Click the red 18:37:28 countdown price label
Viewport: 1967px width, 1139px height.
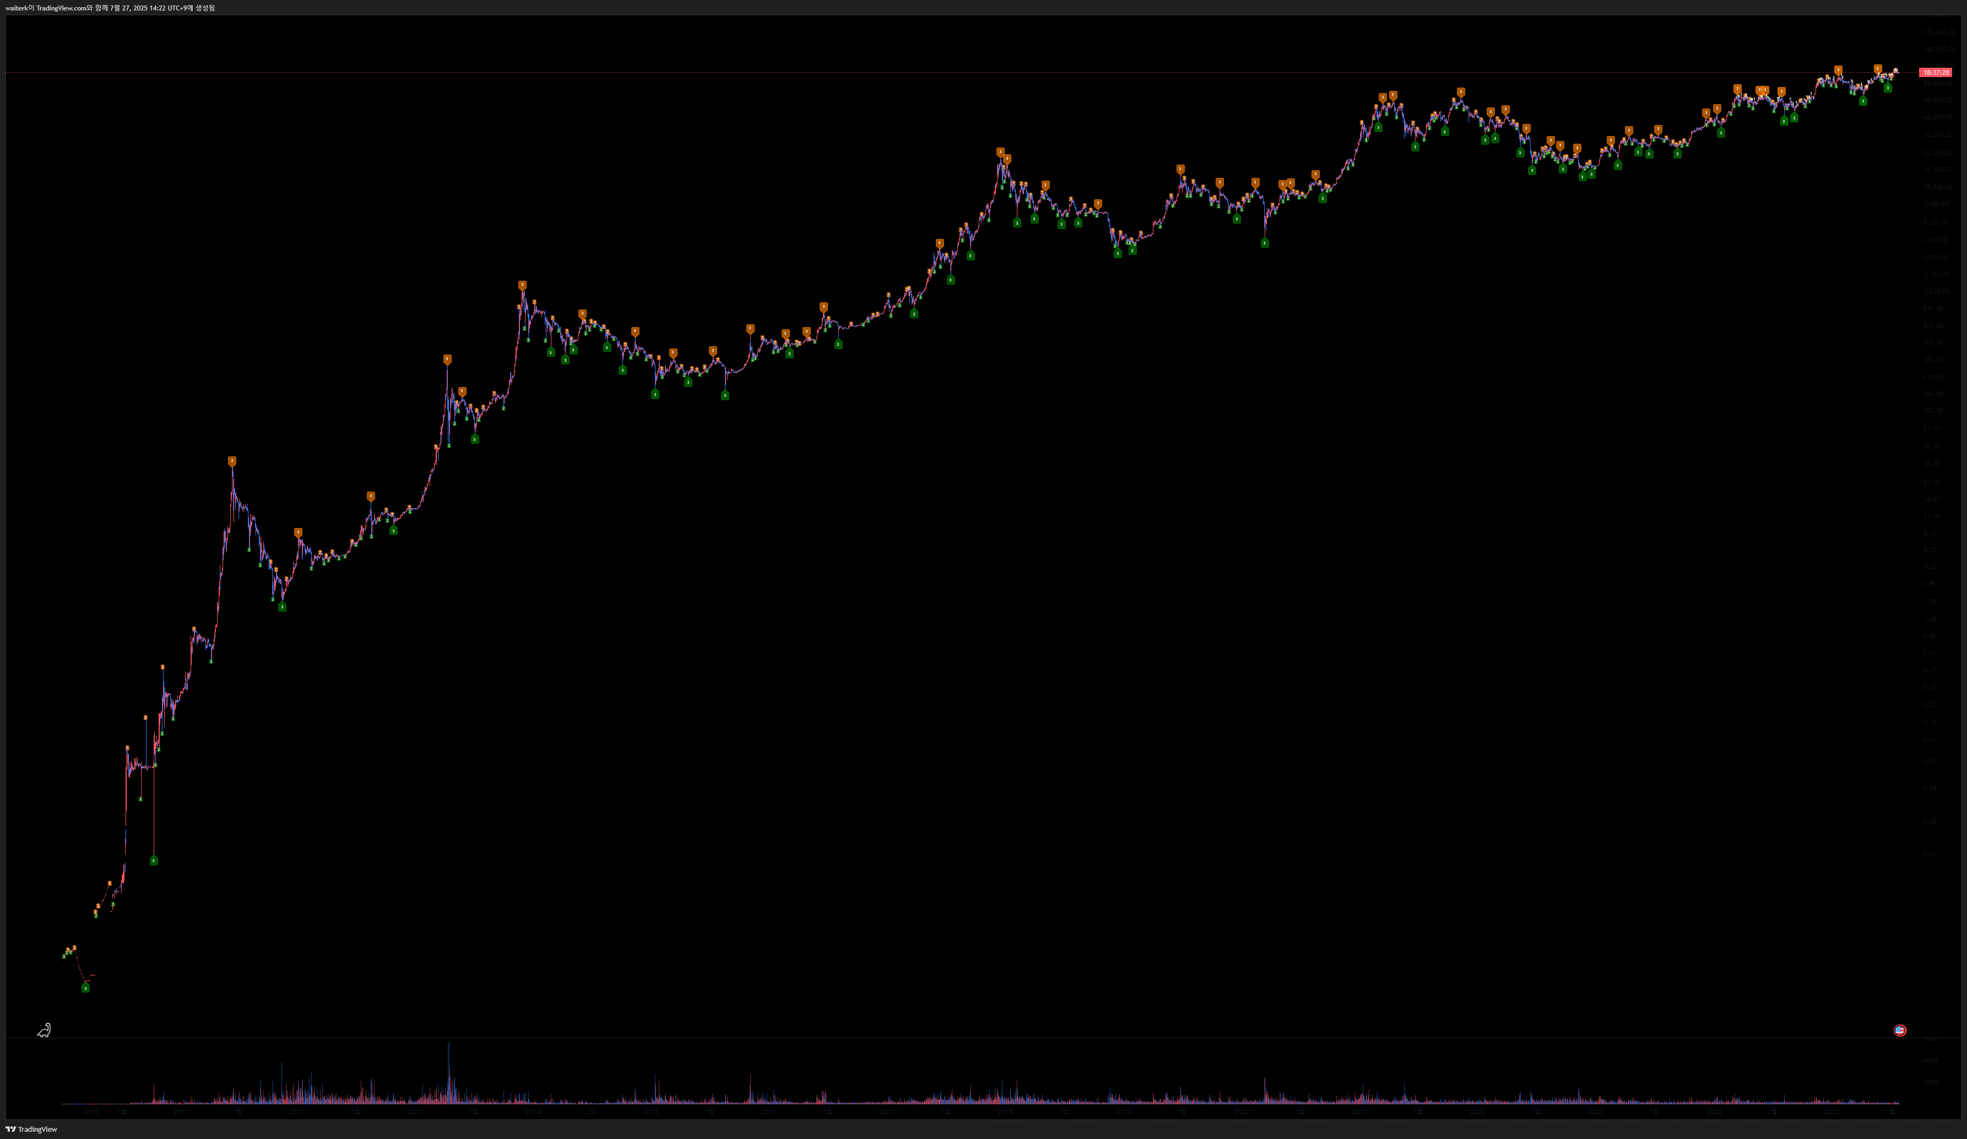point(1936,73)
